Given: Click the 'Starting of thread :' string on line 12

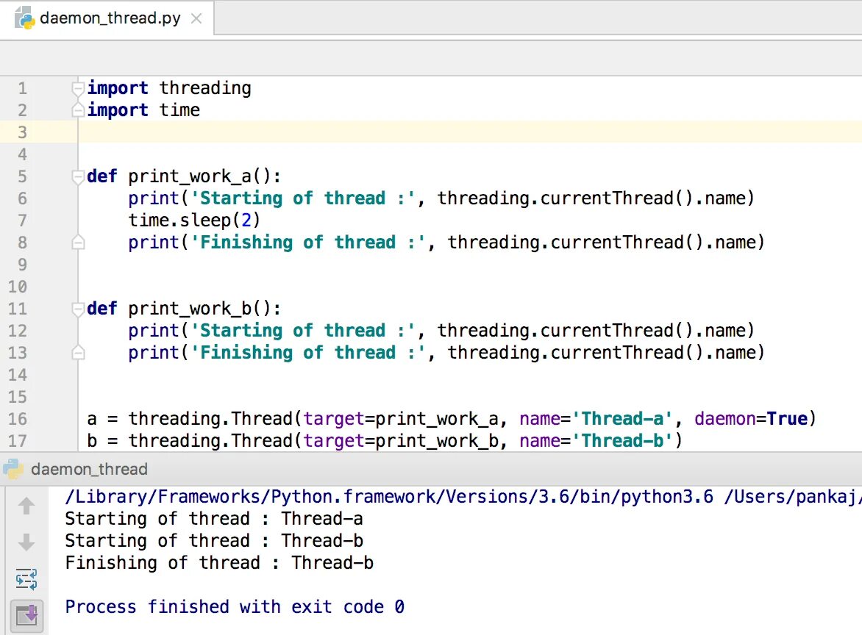Looking at the screenshot, I should coord(302,331).
